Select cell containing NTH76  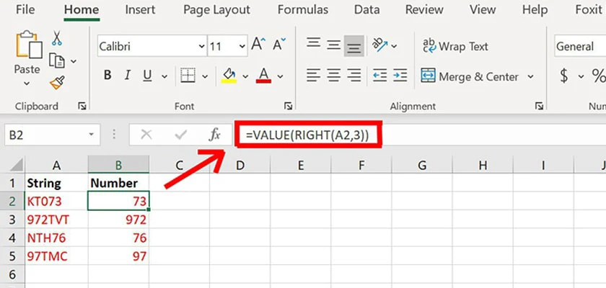(x=56, y=238)
